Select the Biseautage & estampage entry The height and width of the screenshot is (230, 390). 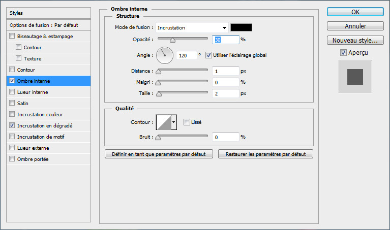[x=48, y=36]
